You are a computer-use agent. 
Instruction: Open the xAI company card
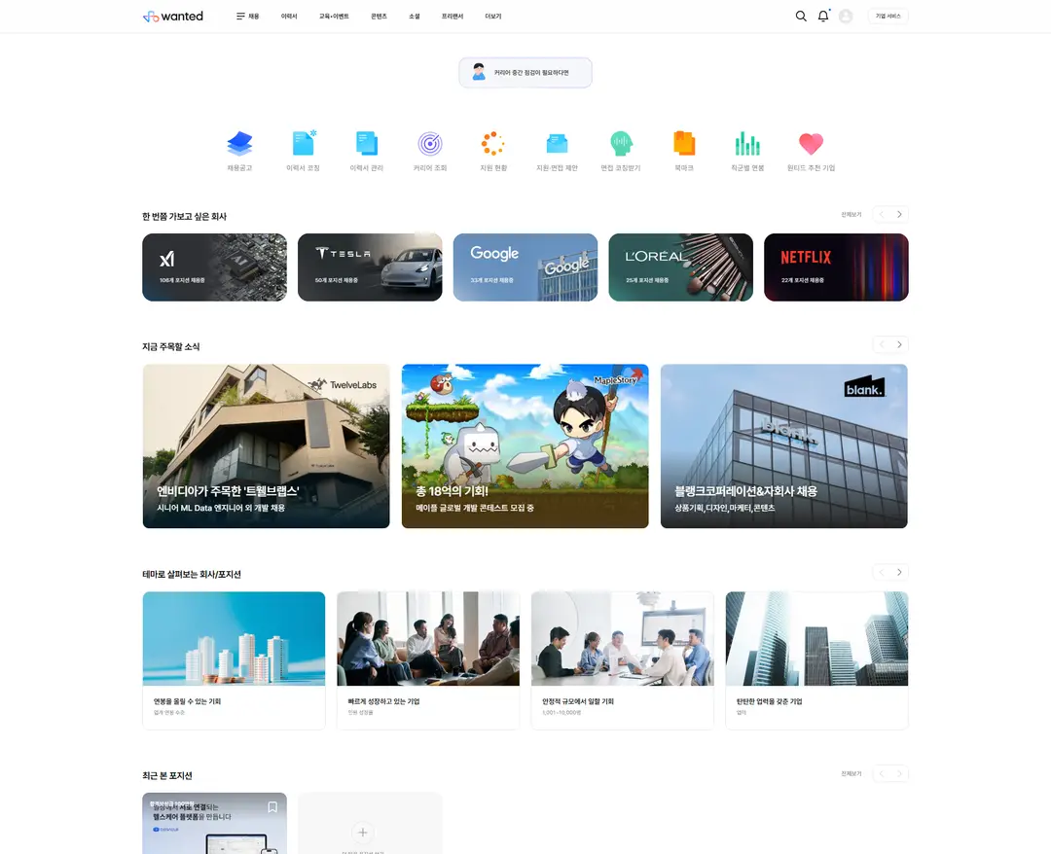[214, 267]
